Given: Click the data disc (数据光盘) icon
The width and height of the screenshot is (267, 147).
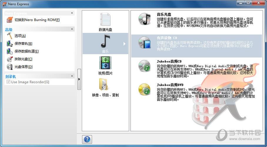Looking at the screenshot, I should 105,20.
